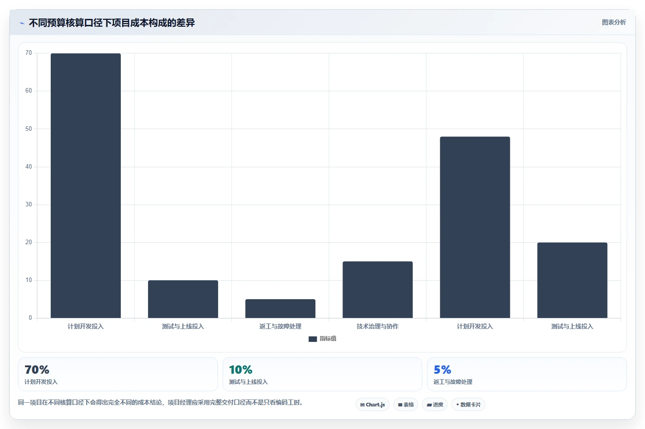
Task: Click the y-axis tick label 0
Action: click(30, 318)
